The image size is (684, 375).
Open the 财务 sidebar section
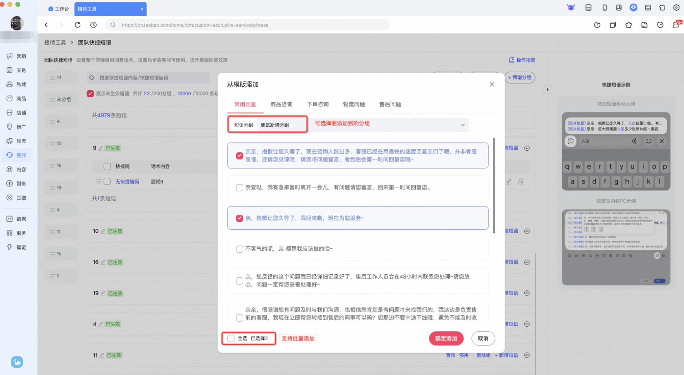(16, 183)
